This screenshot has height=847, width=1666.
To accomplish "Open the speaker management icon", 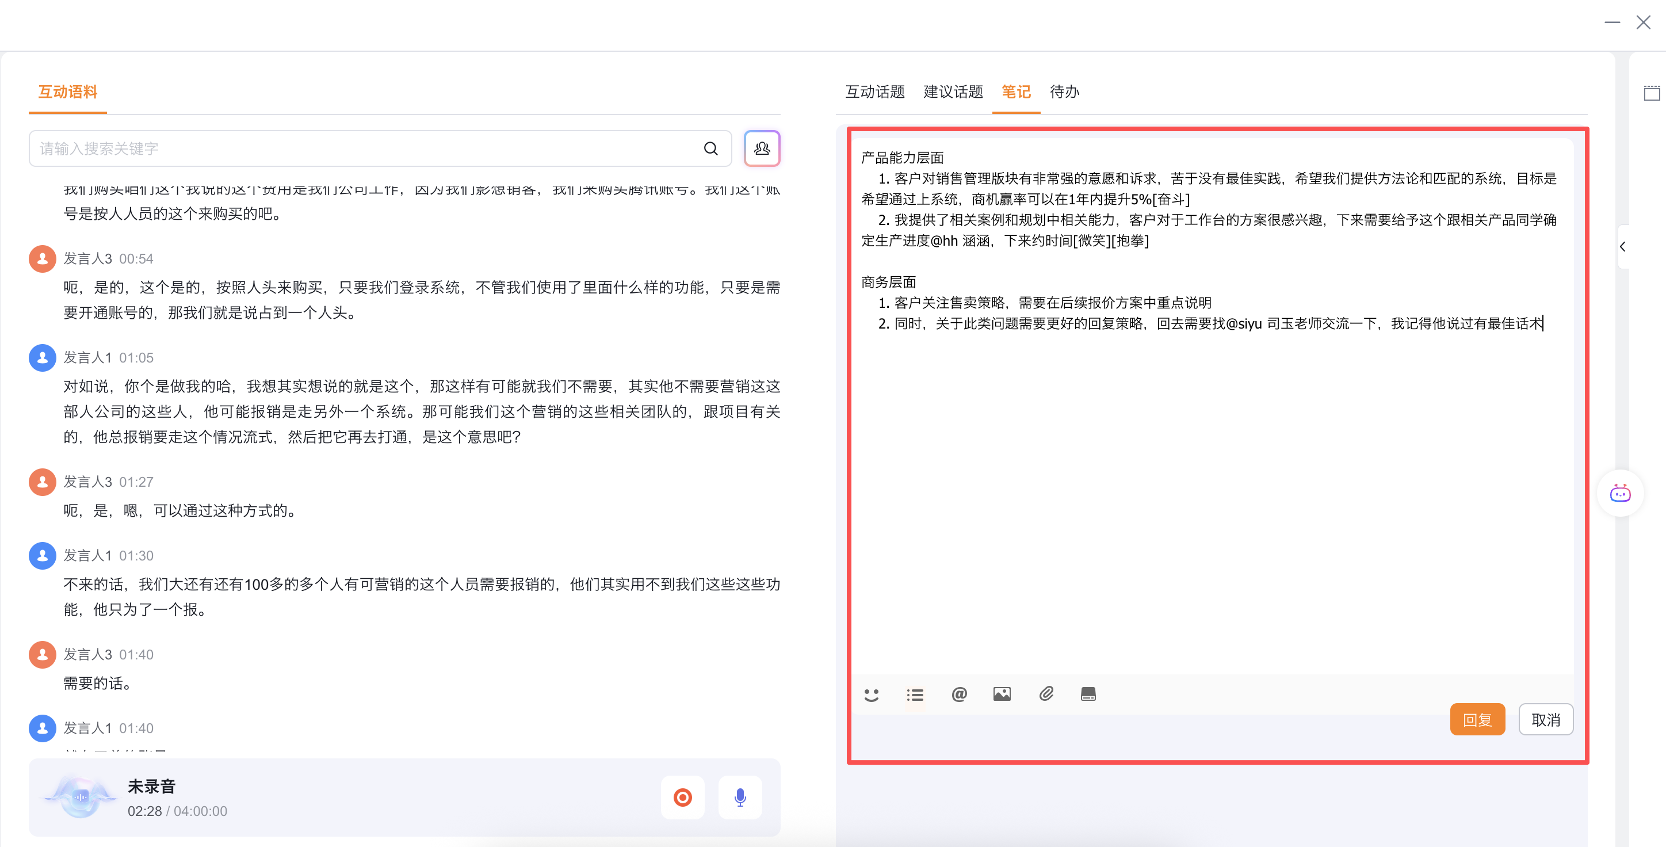I will (762, 148).
